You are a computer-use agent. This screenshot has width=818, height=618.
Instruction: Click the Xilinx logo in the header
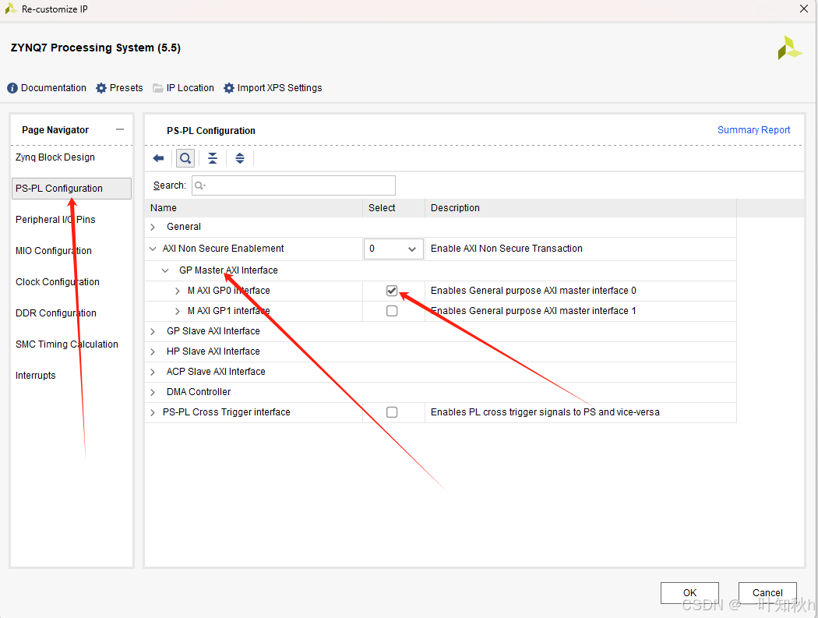[x=789, y=48]
